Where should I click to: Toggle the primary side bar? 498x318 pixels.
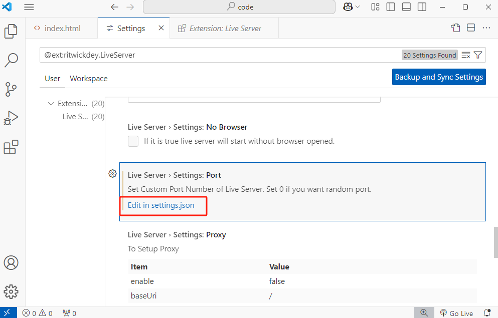tap(391, 7)
